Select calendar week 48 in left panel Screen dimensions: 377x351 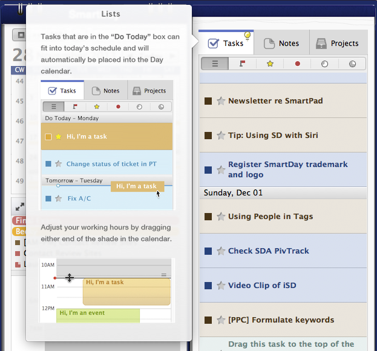19,161
